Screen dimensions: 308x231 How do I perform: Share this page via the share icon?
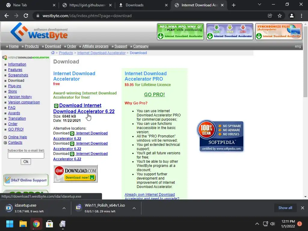pyautogui.click(x=270, y=16)
